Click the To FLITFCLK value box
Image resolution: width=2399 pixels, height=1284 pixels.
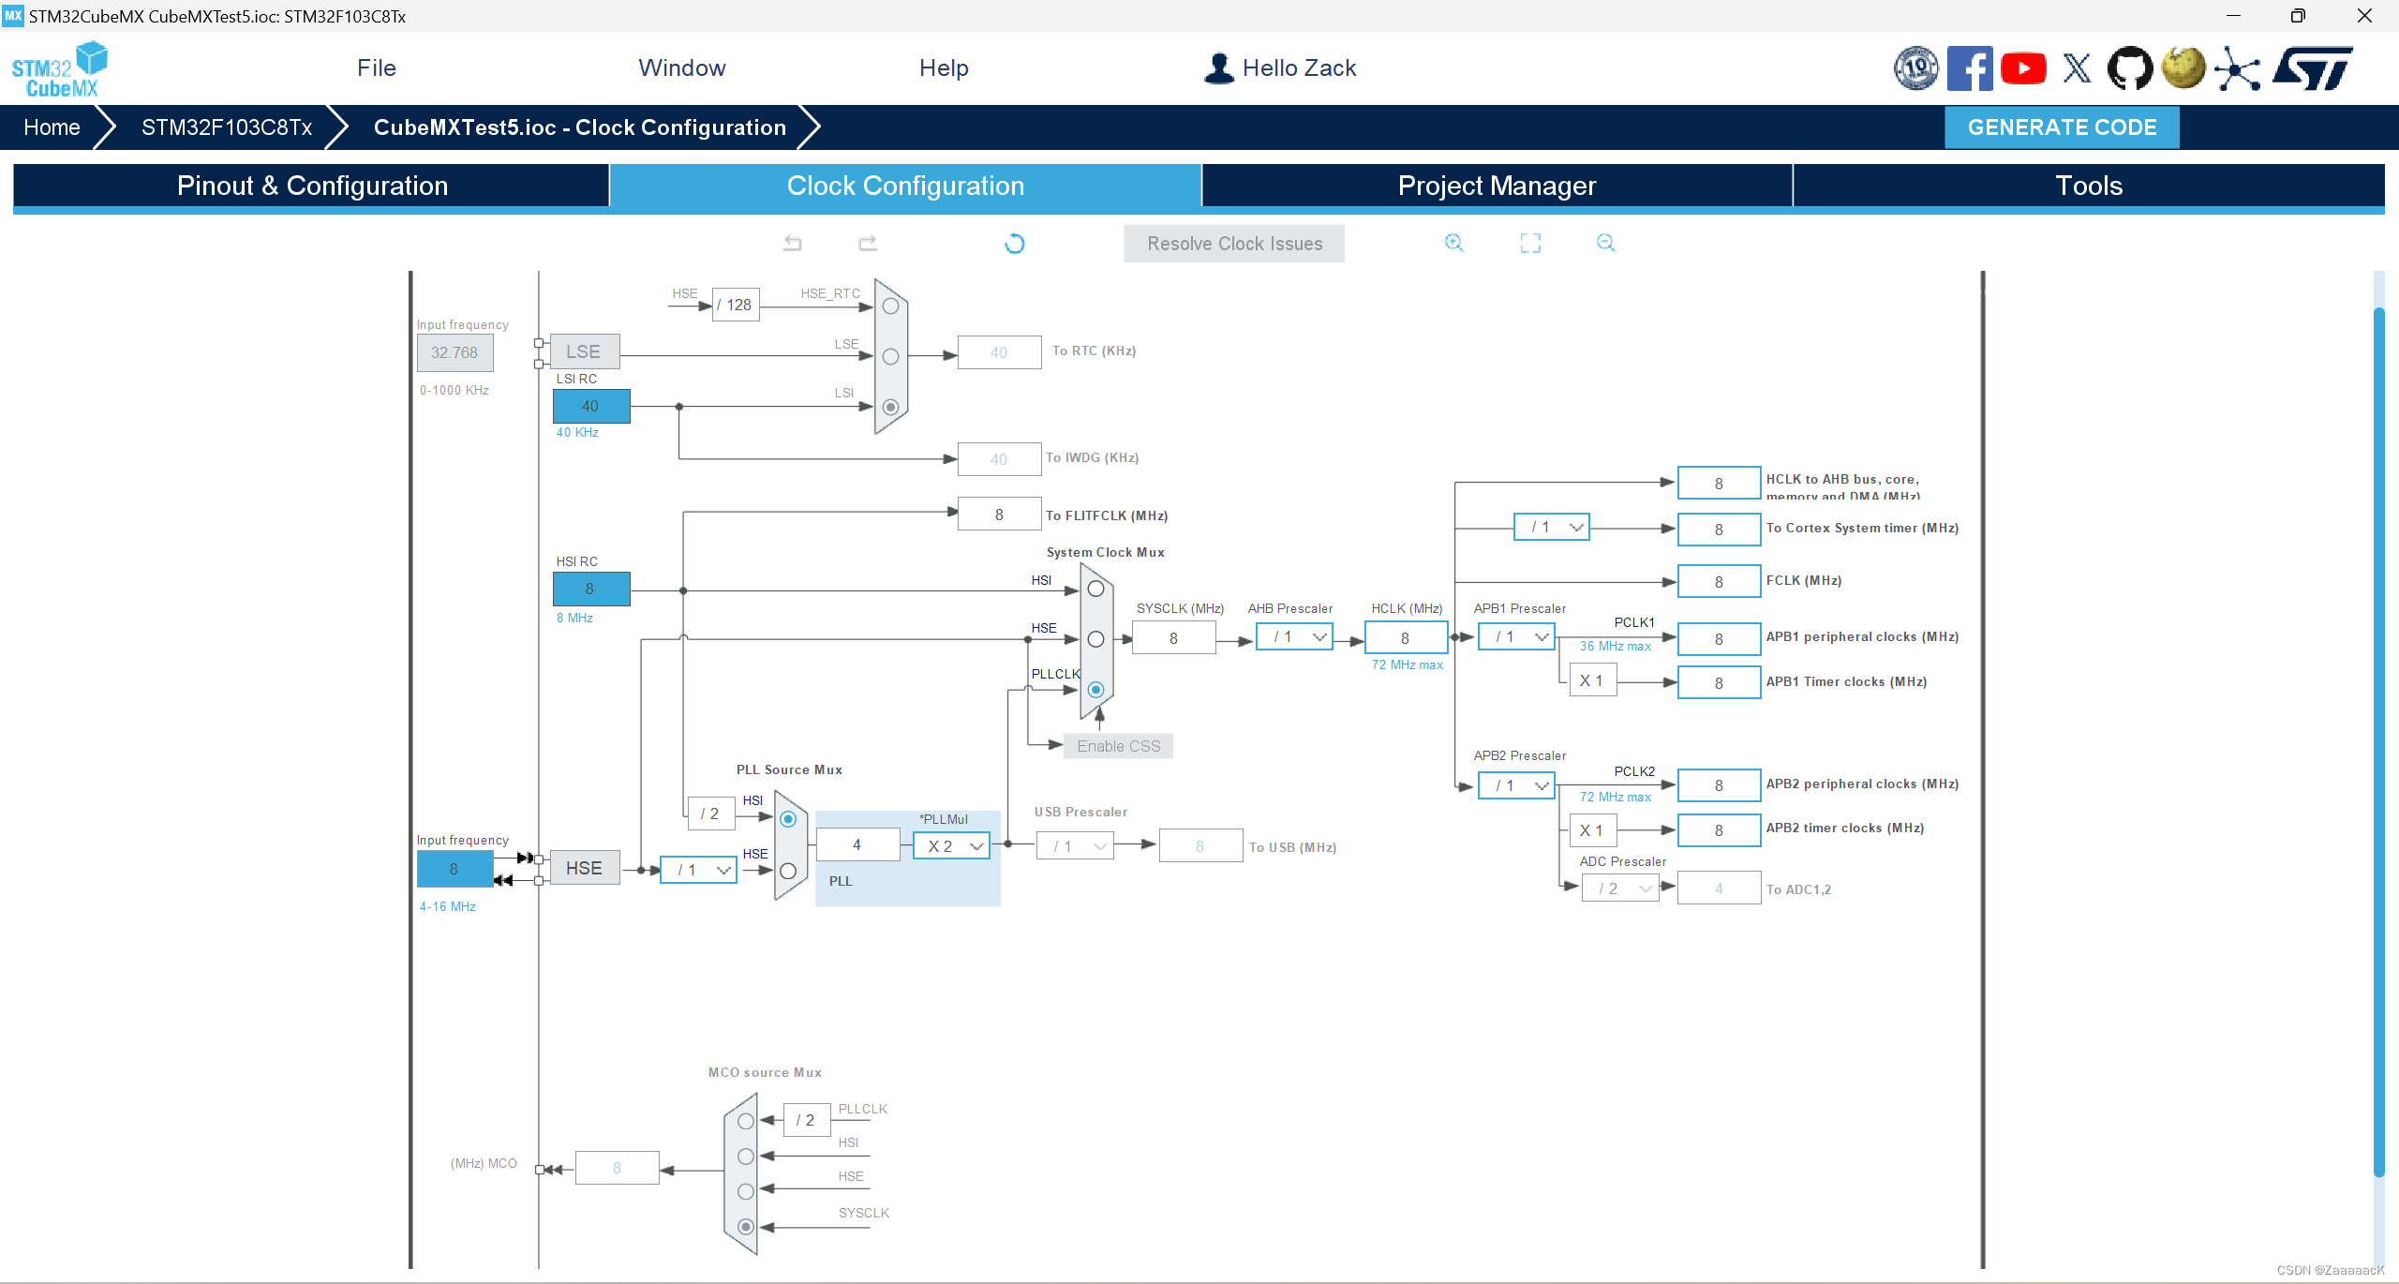pos(999,515)
